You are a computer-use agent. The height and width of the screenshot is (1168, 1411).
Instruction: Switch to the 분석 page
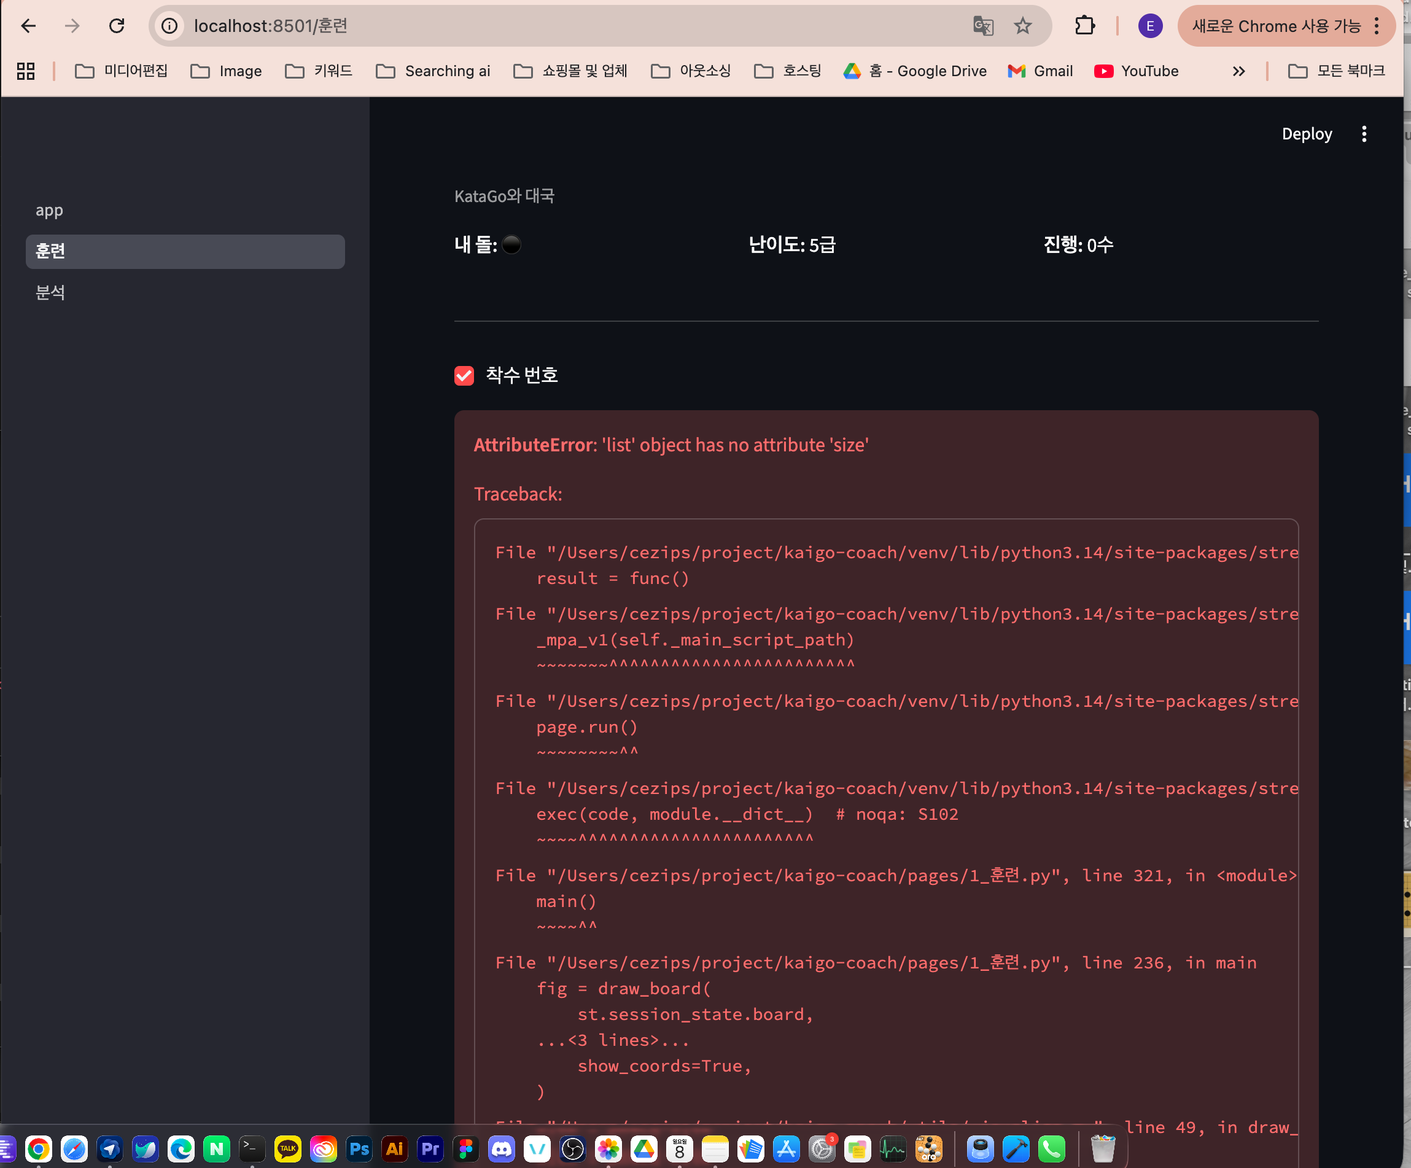coord(50,292)
